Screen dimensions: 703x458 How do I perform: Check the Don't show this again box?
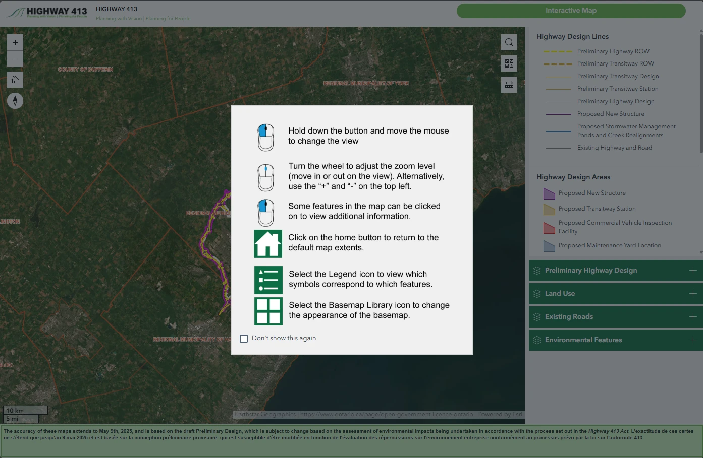pos(244,339)
